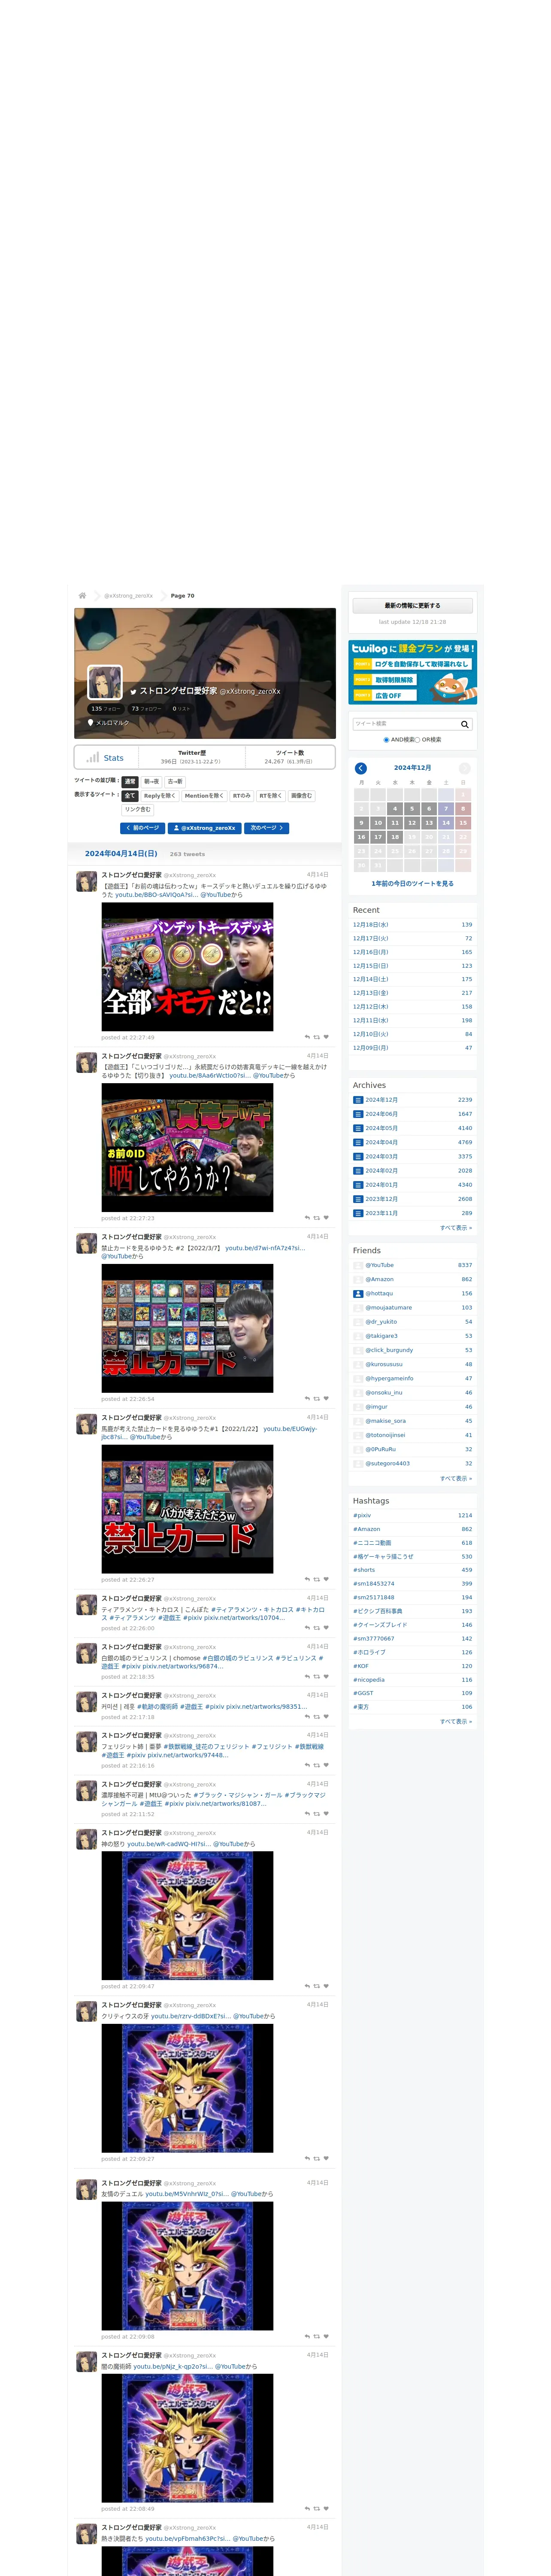Viewport: 551px width, 2576px height.
Task: Filter tweets with RTを除く
Action: [x=271, y=796]
